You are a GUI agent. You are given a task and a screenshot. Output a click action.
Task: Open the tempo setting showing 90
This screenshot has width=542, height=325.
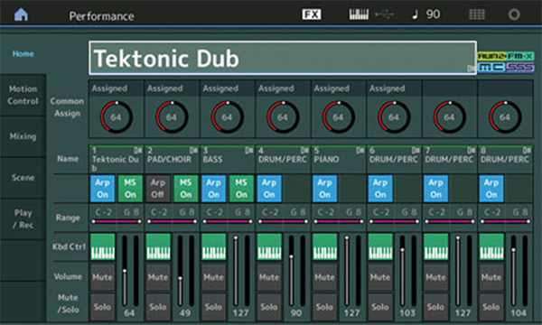click(x=426, y=14)
